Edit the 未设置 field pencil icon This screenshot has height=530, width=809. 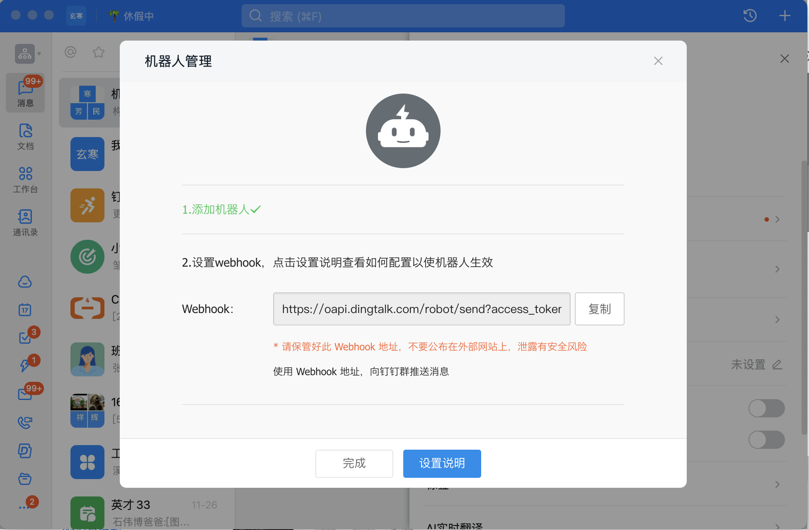(777, 364)
